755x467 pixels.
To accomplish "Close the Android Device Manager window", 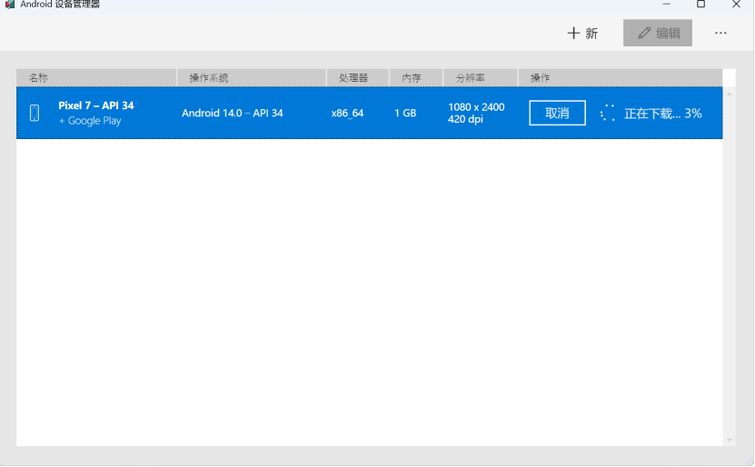I will pyautogui.click(x=736, y=5).
